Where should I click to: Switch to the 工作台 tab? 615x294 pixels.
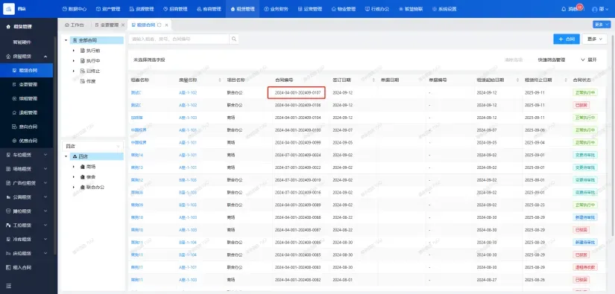click(x=74, y=25)
